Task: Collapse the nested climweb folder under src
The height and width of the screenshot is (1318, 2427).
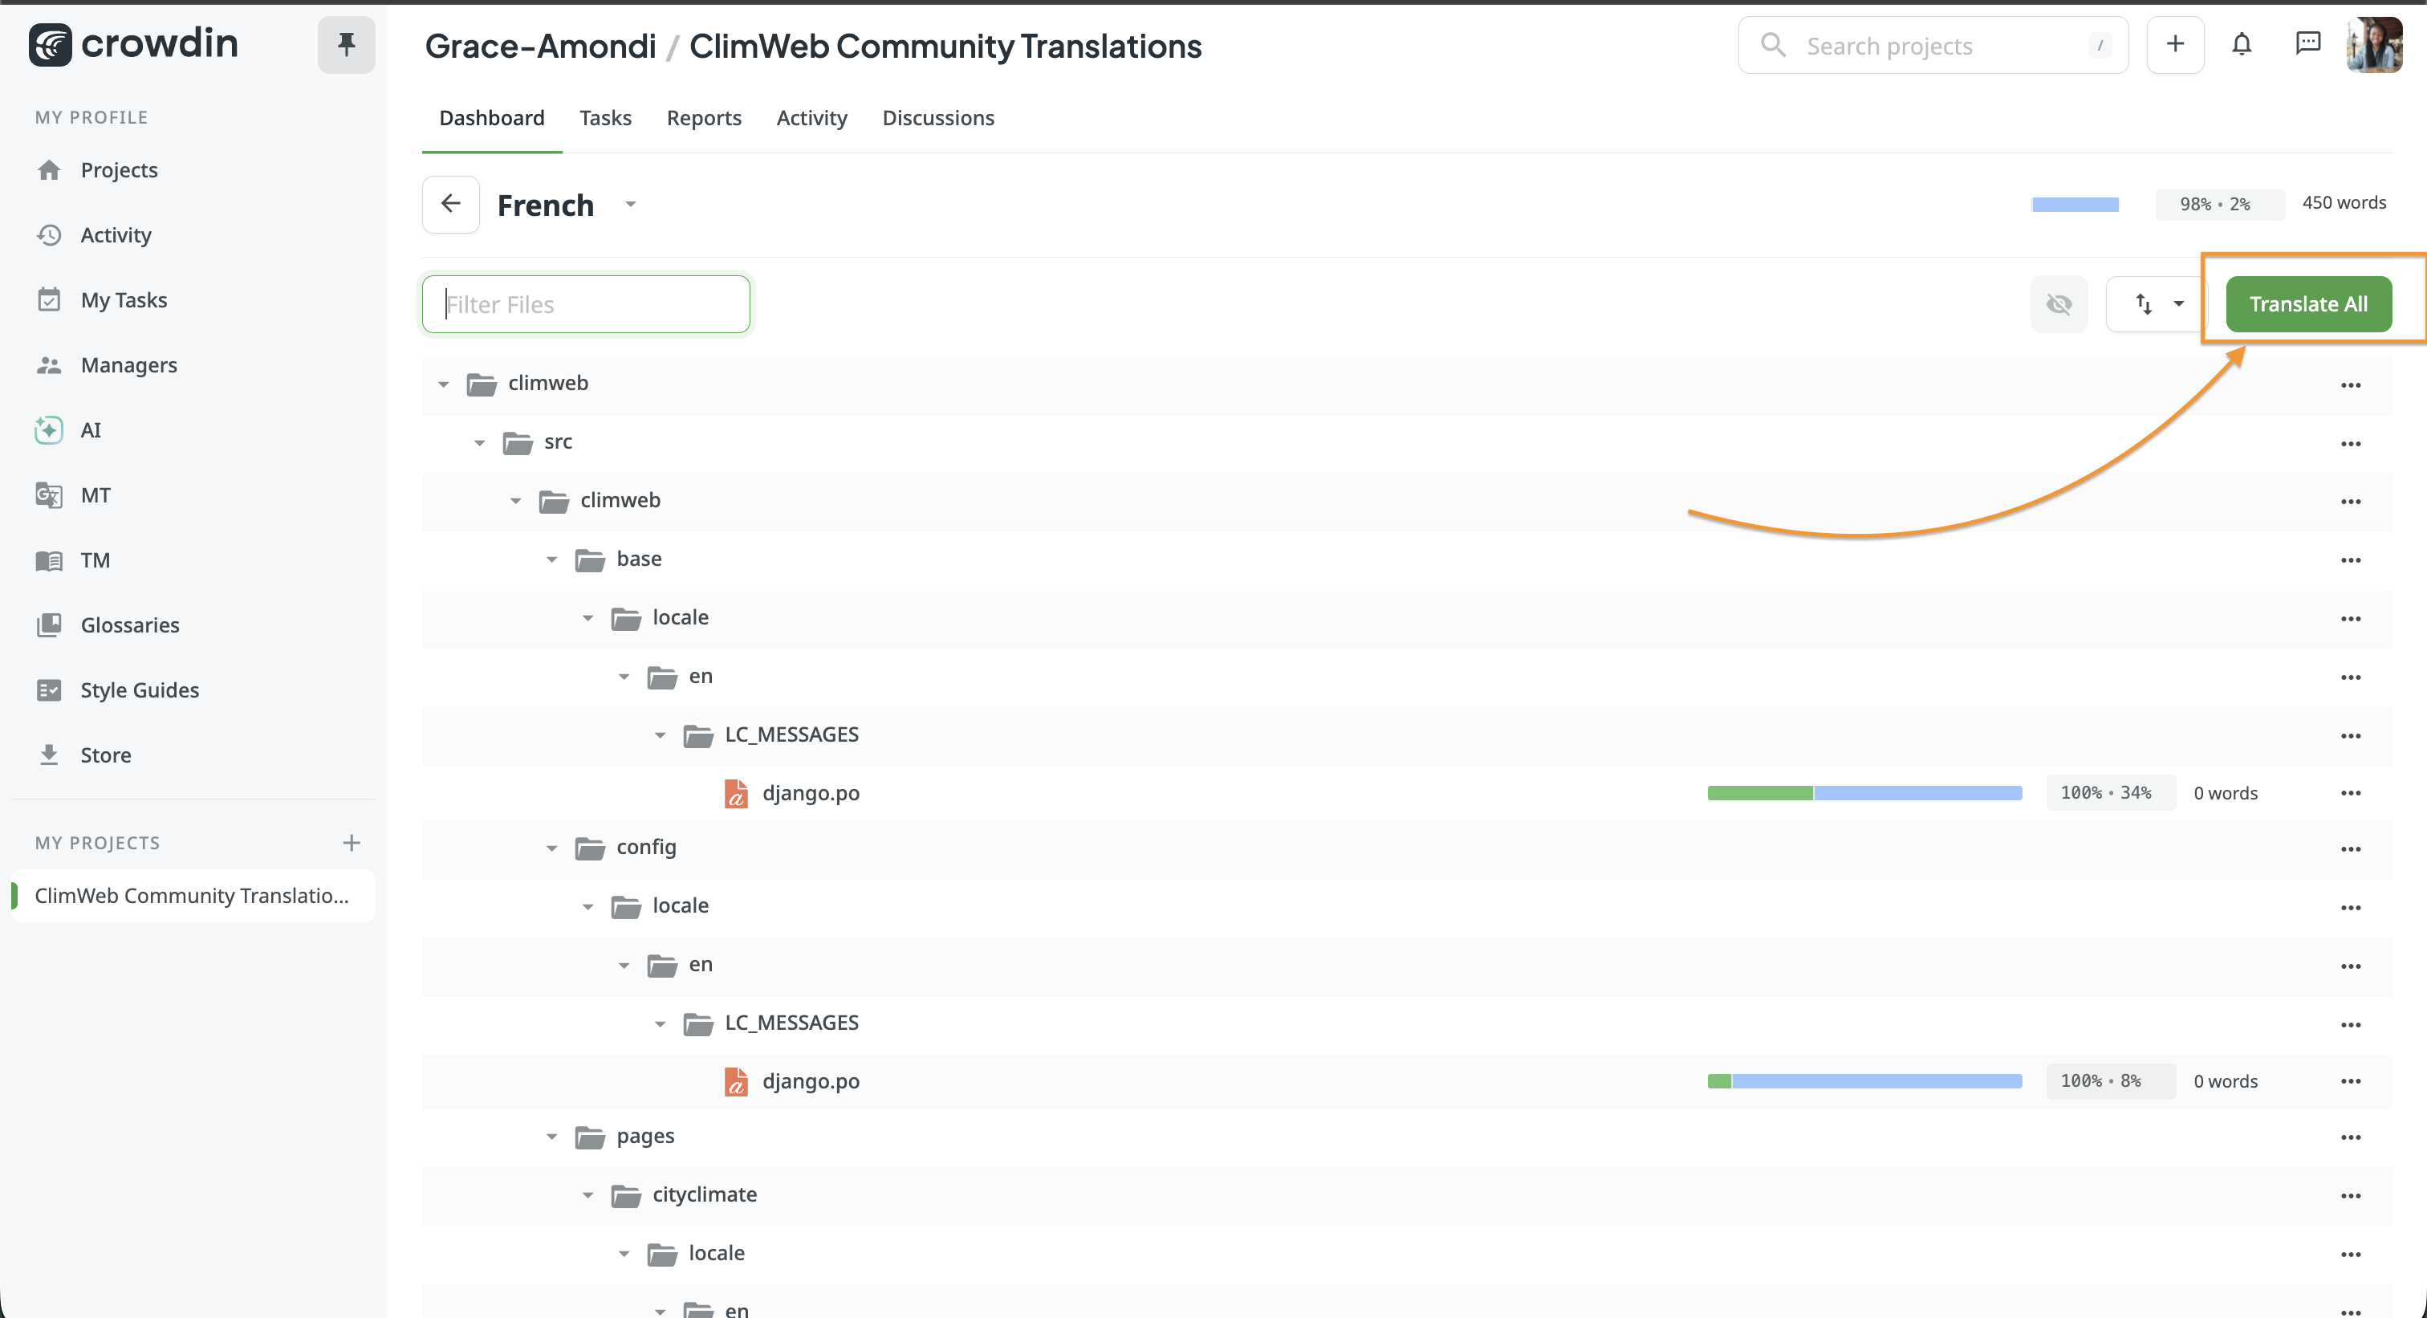Action: pos(515,501)
